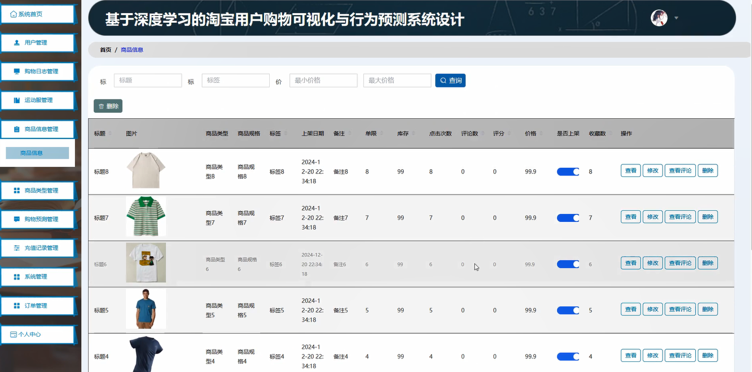
Task: Toggle 是否上架 switch for 标题4
Action: click(568, 357)
